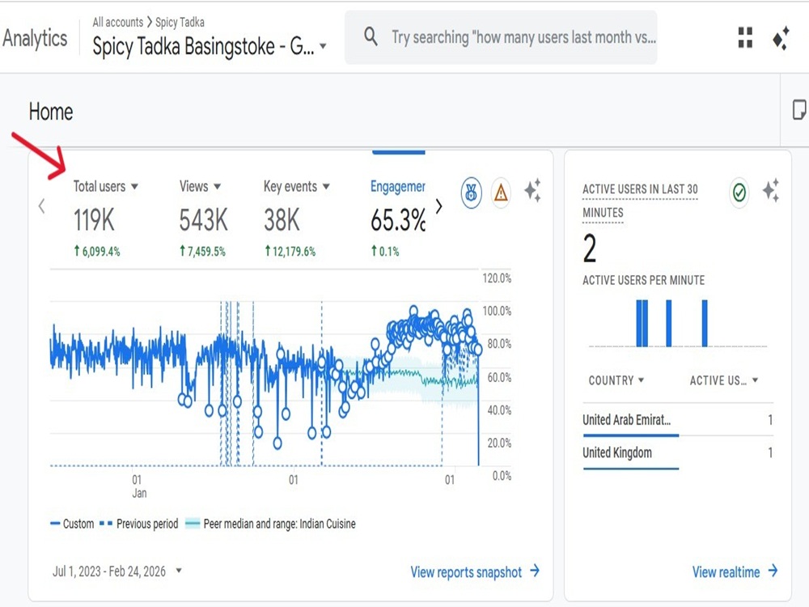The width and height of the screenshot is (809, 607).
Task: Click the sparkle insights icon on overview card
Action: point(533,190)
